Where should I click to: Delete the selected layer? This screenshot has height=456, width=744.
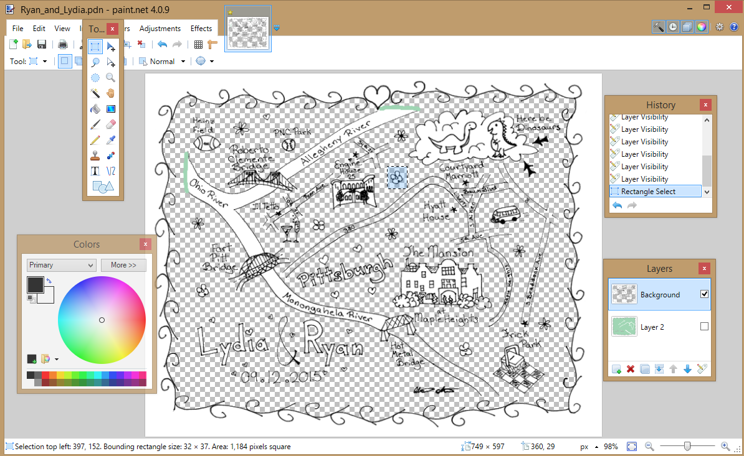coord(631,369)
